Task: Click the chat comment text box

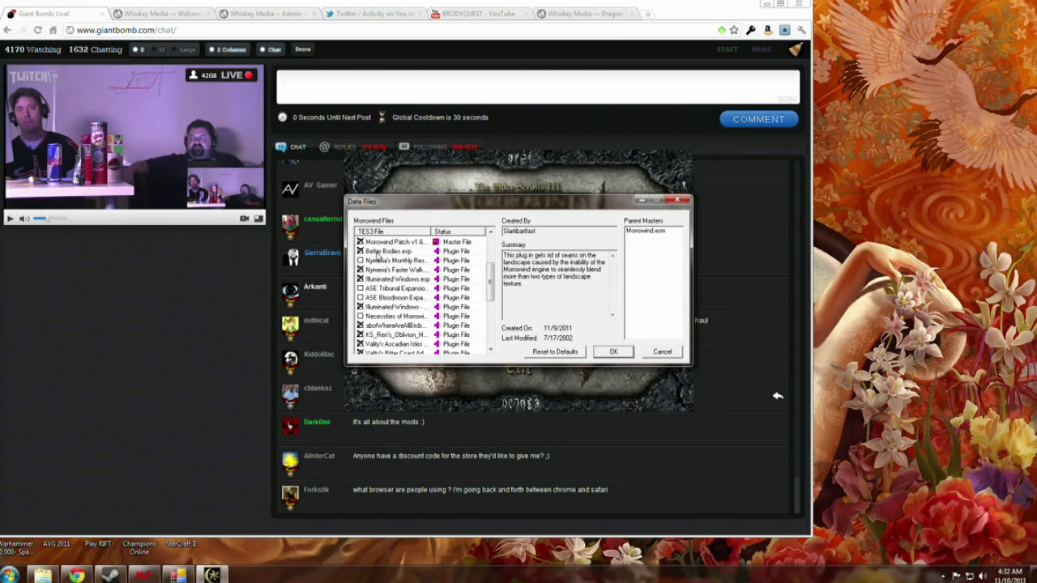Action: pos(538,87)
